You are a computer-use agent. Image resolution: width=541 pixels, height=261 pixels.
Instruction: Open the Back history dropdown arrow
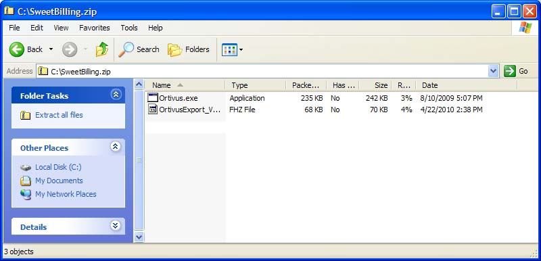tap(51, 49)
